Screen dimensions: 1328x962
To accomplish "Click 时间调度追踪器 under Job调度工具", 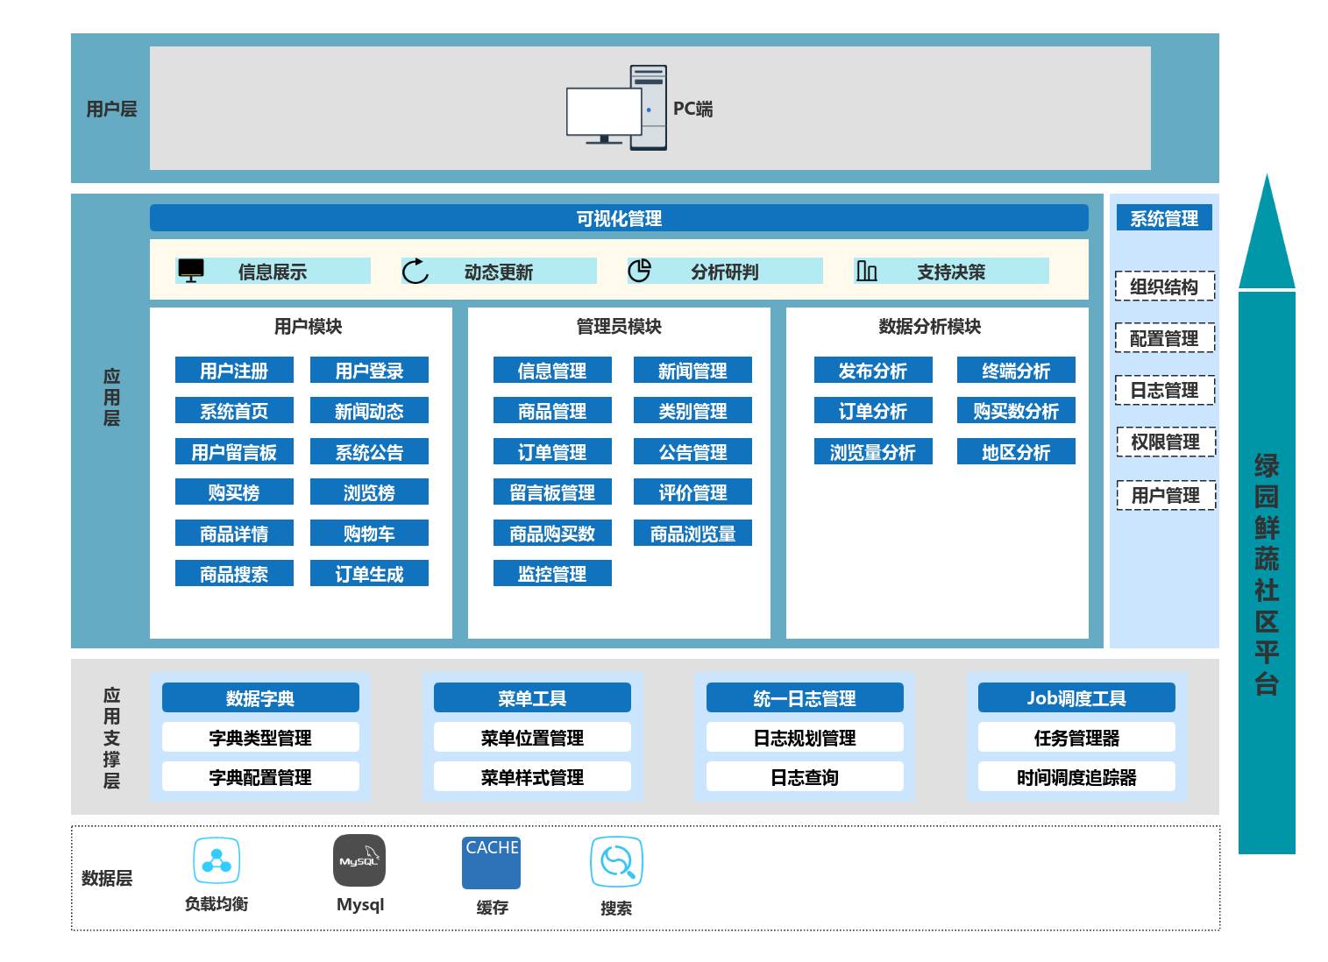I will click(x=1076, y=777).
